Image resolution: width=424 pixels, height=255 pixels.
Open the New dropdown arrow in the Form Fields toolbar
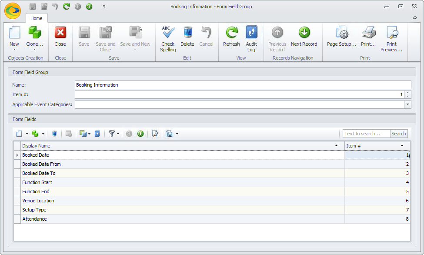pyautogui.click(x=27, y=134)
